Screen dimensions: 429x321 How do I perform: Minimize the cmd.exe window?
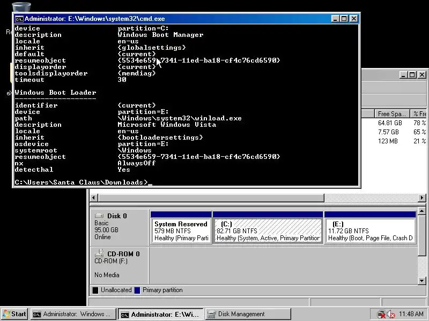point(336,19)
